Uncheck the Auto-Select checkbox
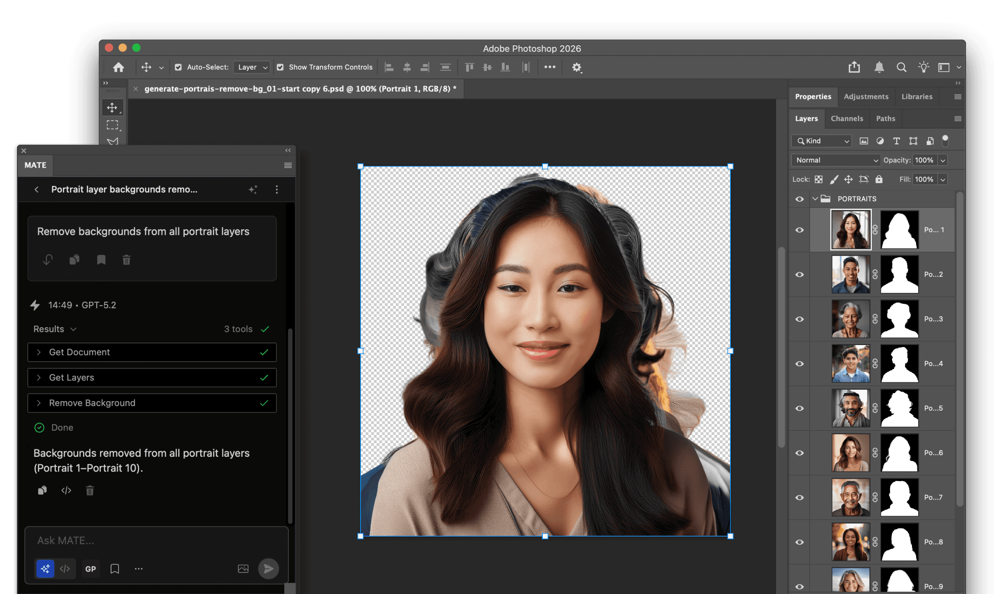The image size is (994, 594). (x=178, y=67)
